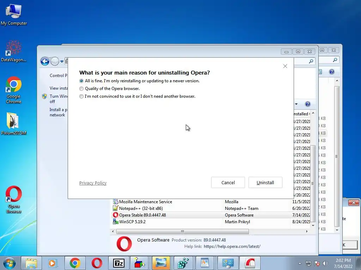
Task: Select Notepad++ (32-bit x86) row
Action: point(212,208)
